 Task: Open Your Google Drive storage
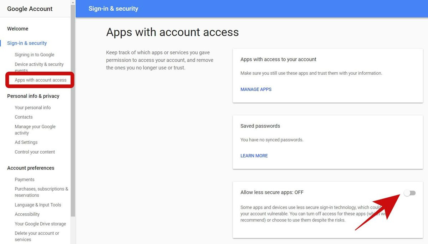tap(40, 224)
